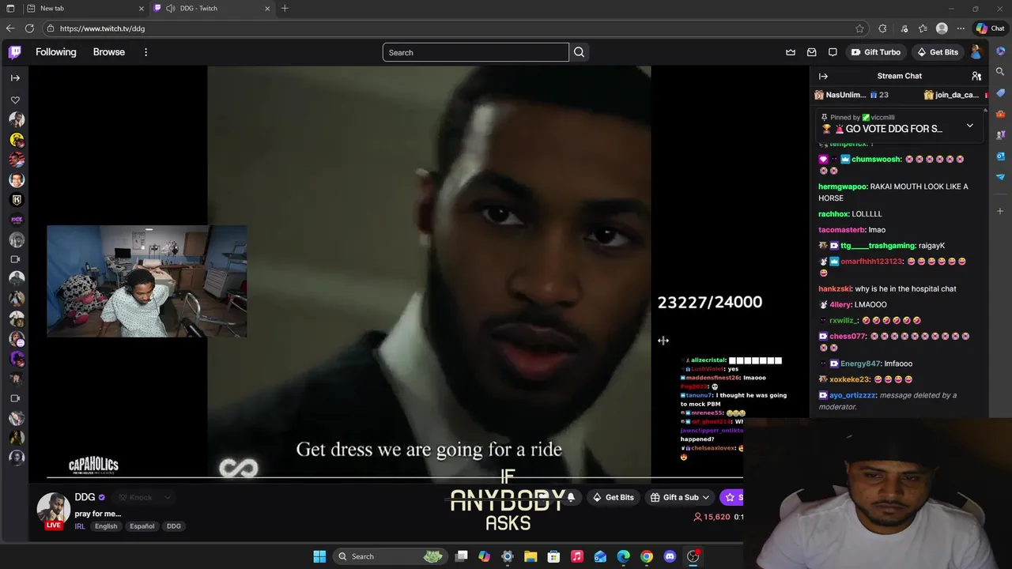Image resolution: width=1012 pixels, height=569 pixels.
Task: Expand the pinned chat message
Action: [x=969, y=126]
